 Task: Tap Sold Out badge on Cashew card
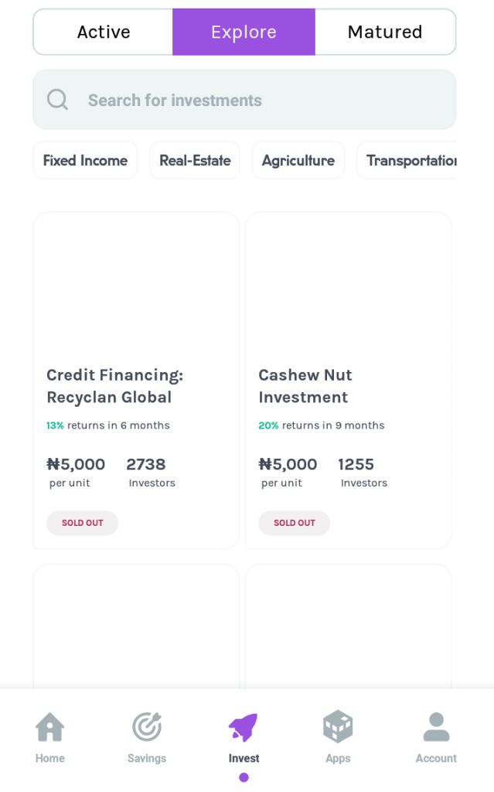tap(294, 523)
